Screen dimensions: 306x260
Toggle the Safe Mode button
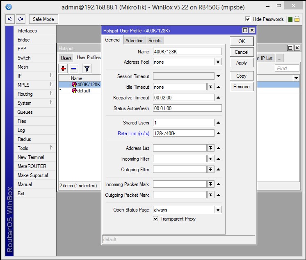click(43, 19)
